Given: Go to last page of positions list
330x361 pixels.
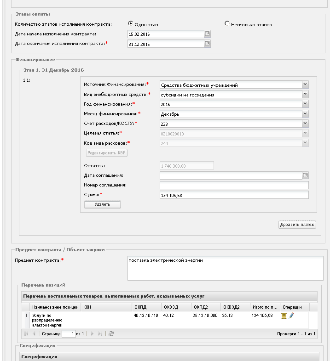Looking at the screenshot, I should coord(100,333).
